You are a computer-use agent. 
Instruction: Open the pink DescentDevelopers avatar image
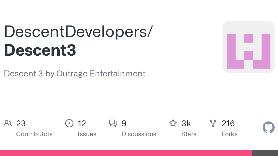(249, 47)
